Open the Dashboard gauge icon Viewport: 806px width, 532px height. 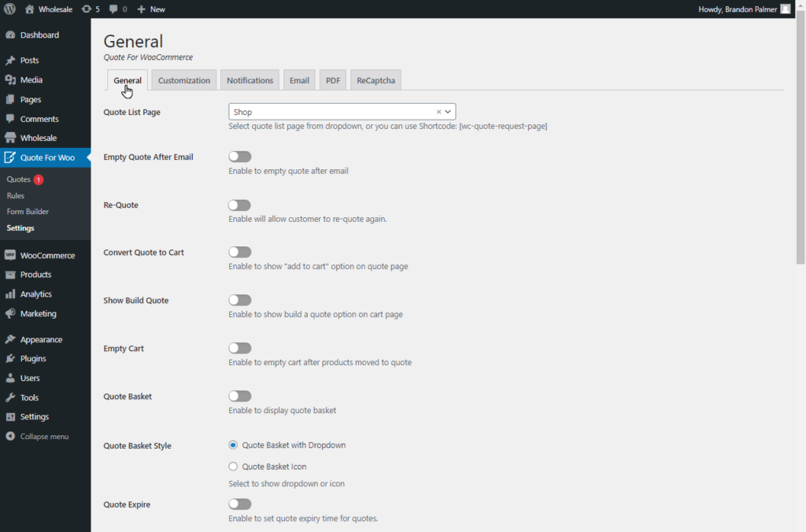coord(10,35)
